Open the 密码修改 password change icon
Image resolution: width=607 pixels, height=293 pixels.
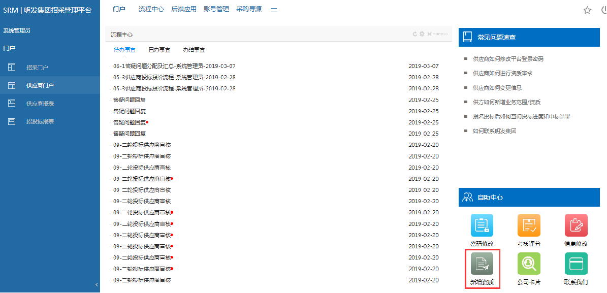point(482,226)
